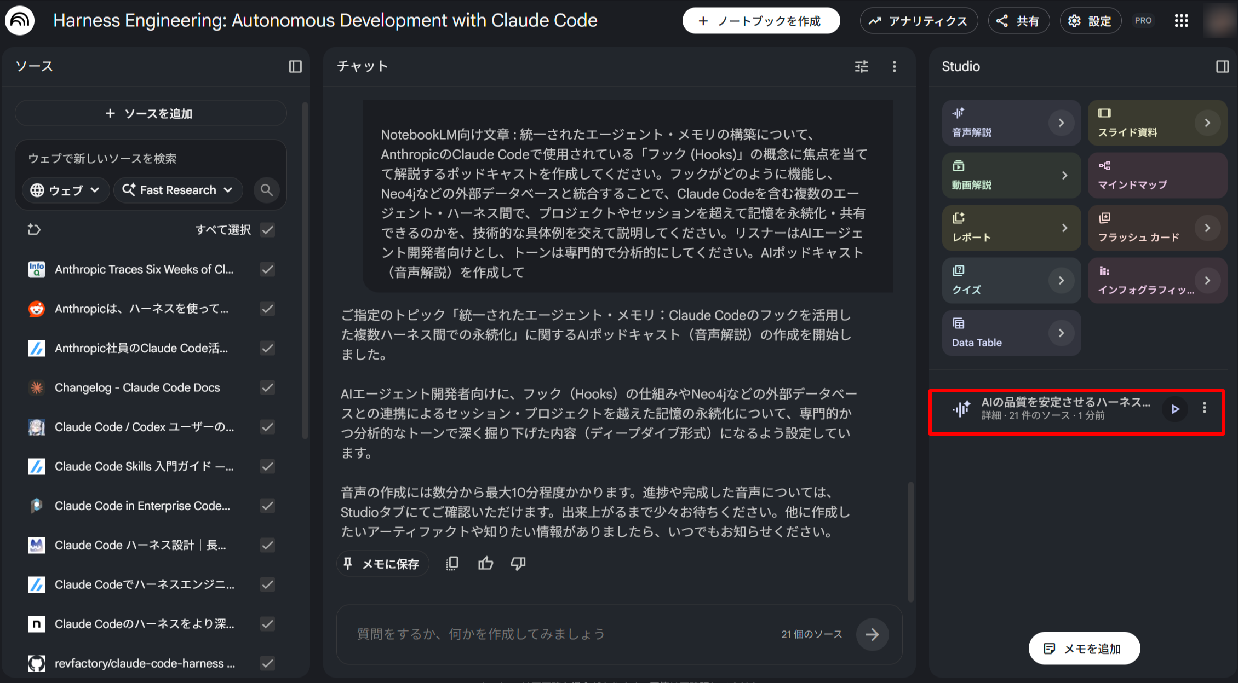Click the クイズ tile icon
The height and width of the screenshot is (683, 1238).
[x=958, y=270]
